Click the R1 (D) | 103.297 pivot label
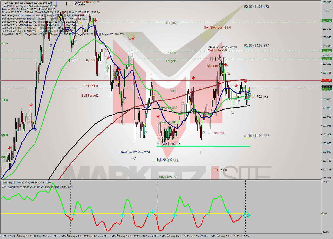 (257, 45)
